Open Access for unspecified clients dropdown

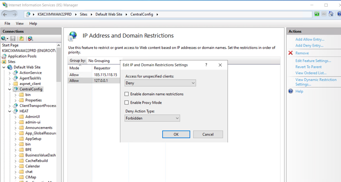(160, 83)
